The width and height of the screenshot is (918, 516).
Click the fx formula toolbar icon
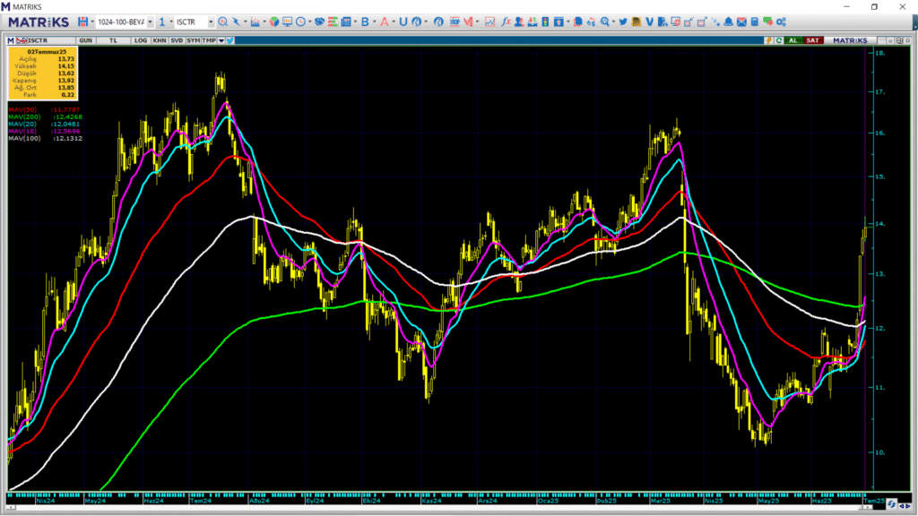pyautogui.click(x=506, y=21)
